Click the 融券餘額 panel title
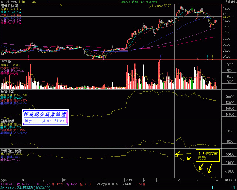This screenshot has height=190, width=237. tap(7, 121)
